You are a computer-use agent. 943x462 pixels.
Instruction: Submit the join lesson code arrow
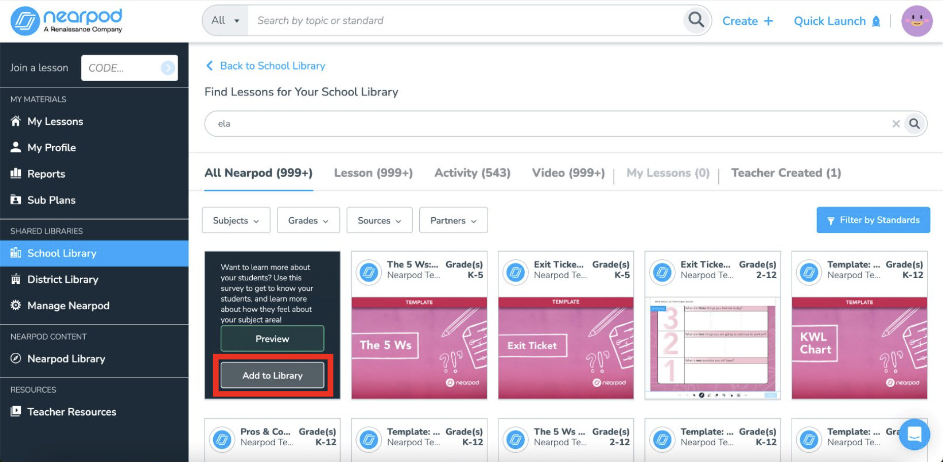point(167,68)
